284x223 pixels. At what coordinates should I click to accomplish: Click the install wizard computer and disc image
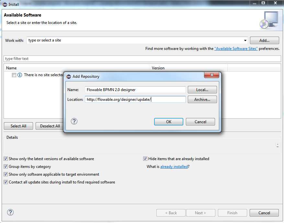[x=269, y=20]
